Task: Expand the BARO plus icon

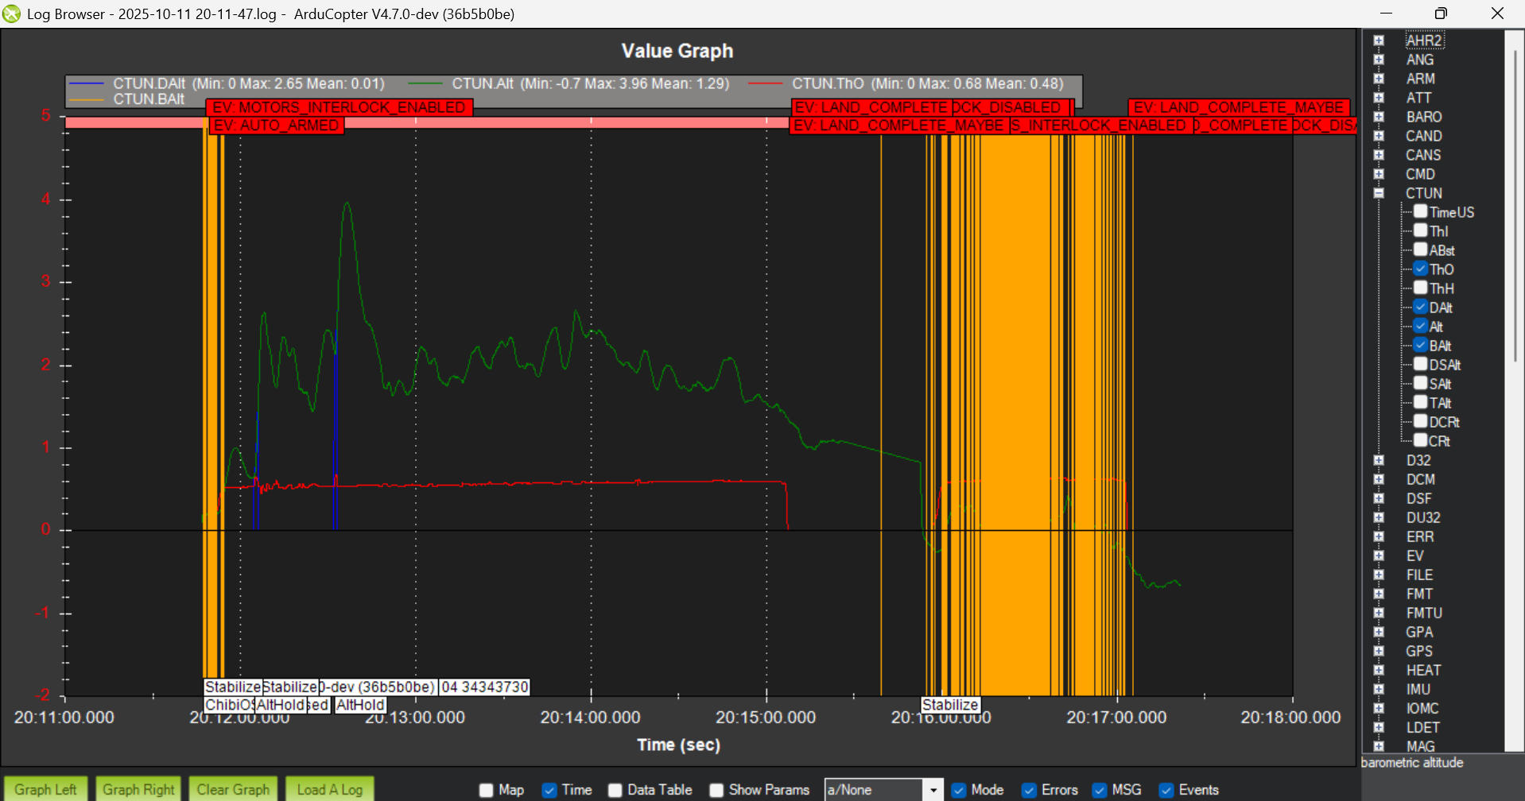Action: point(1379,117)
